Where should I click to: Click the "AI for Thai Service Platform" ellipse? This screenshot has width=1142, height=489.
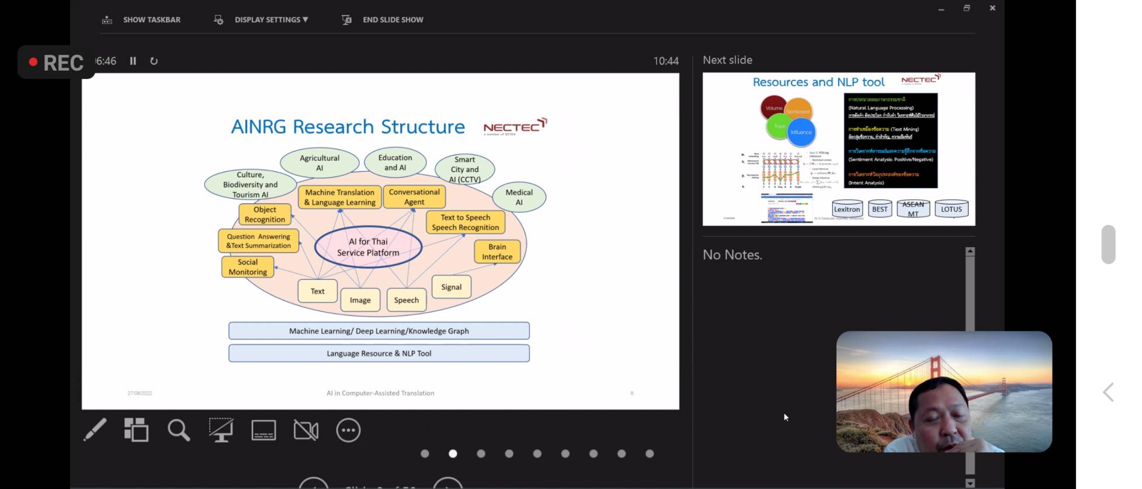[368, 247]
